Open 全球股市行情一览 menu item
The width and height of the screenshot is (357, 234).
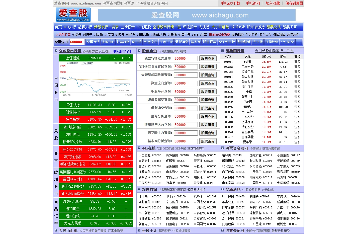pos(167,27)
